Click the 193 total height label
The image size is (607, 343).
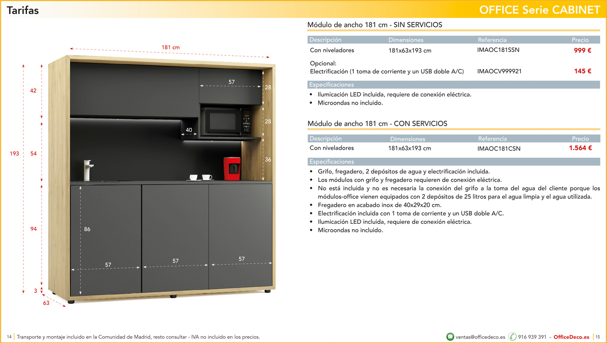click(15, 153)
